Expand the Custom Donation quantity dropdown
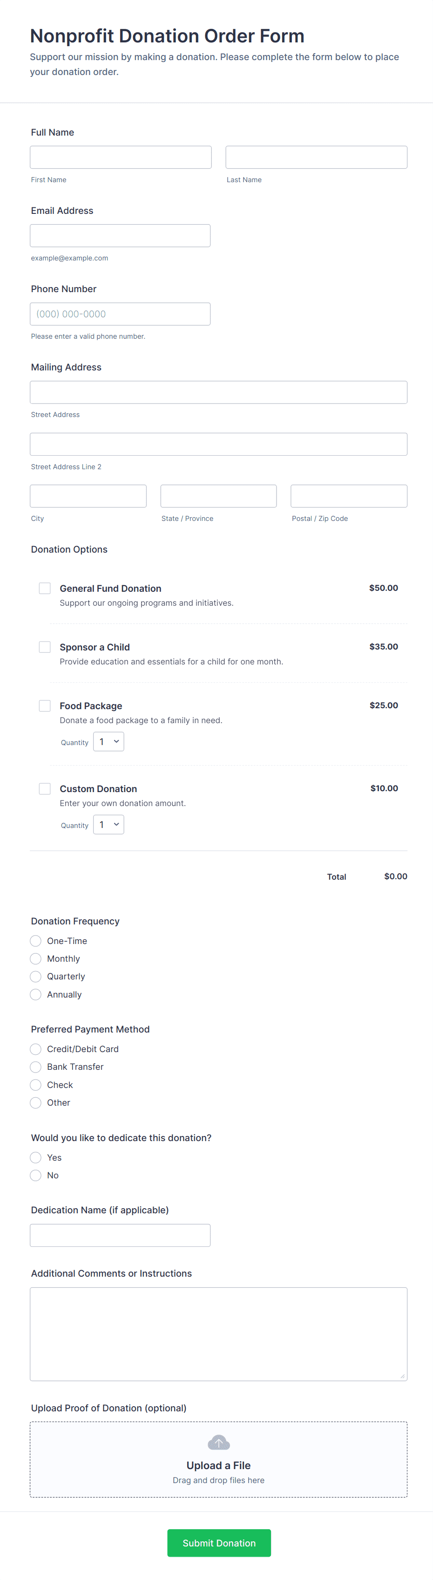Image resolution: width=433 pixels, height=1580 pixels. pyautogui.click(x=108, y=825)
